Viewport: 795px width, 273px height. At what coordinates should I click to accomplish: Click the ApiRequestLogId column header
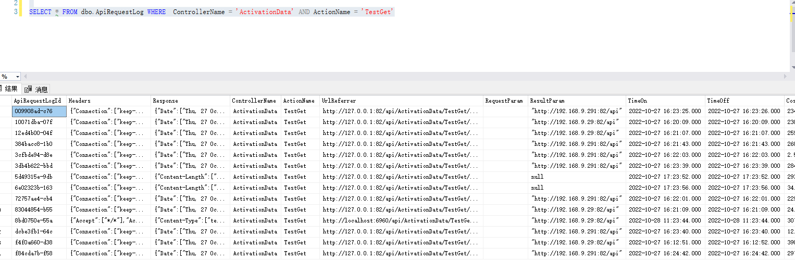tap(39, 101)
